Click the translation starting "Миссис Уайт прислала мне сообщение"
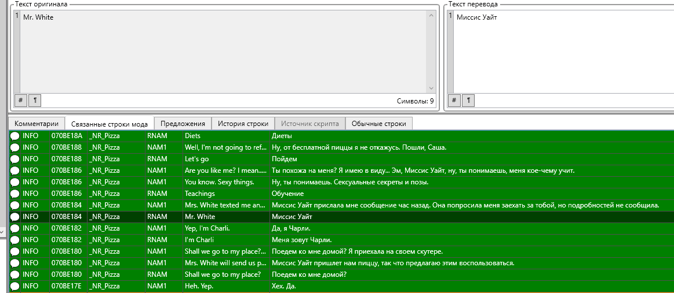 (x=465, y=205)
